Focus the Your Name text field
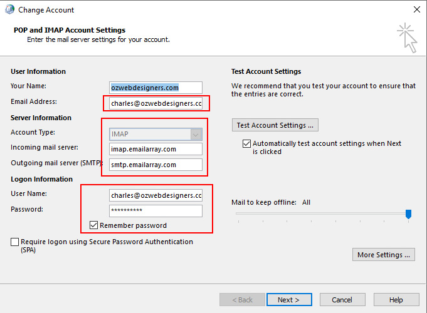427x313 pixels. (x=156, y=88)
